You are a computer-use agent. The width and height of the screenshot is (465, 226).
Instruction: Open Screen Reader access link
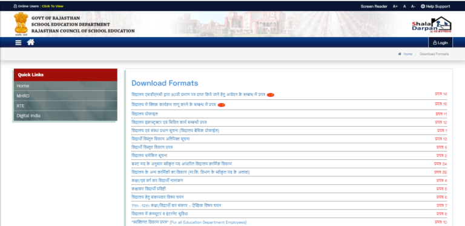374,6
